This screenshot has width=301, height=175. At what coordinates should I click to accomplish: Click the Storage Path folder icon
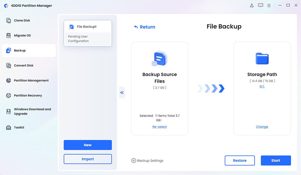[262, 58]
